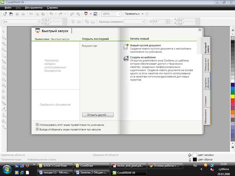Select the Rectangle tool in toolbox

3,68
